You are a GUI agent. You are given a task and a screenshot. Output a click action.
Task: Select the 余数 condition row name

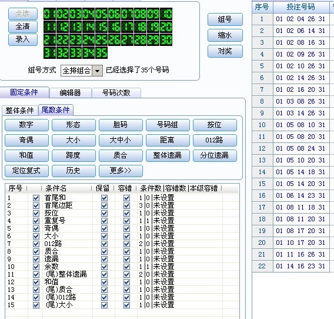[51, 267]
